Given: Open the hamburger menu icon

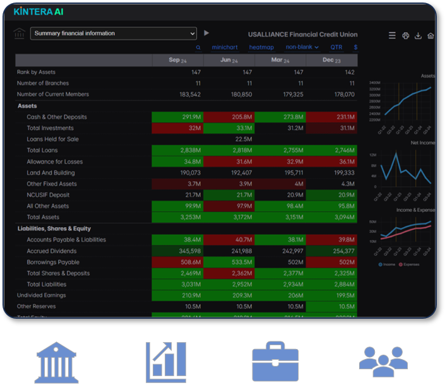Looking at the screenshot, I should (392, 35).
